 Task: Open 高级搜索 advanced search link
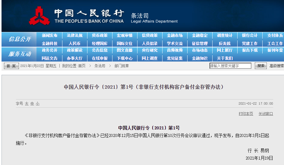pyautogui.click(x=276, y=66)
